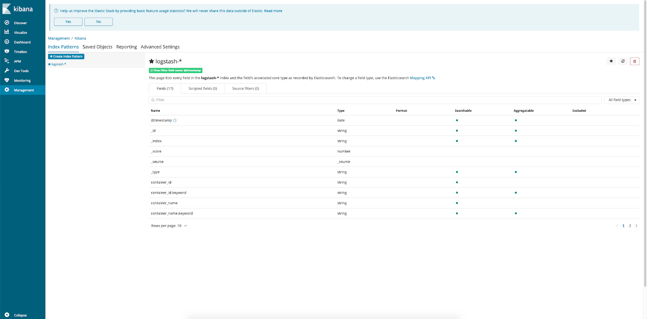This screenshot has height=319, width=647.
Task: Delete the index pattern trash icon
Action: point(634,61)
